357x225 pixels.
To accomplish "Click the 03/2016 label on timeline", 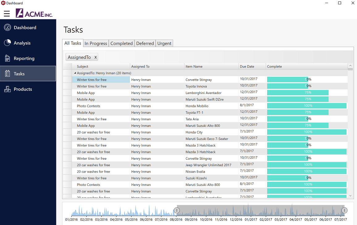I will [x=101, y=219].
